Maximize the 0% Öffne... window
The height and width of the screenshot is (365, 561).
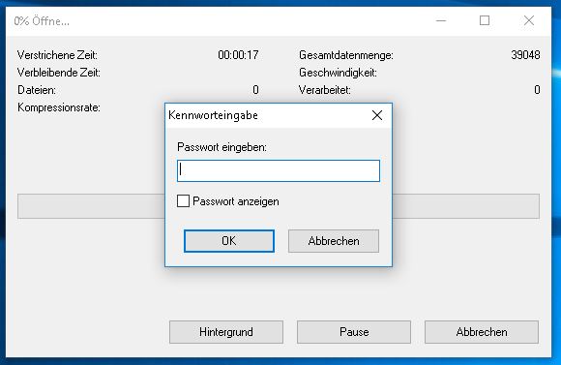[485, 20]
